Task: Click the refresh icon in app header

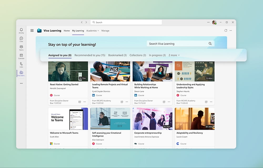Action: click(226, 31)
